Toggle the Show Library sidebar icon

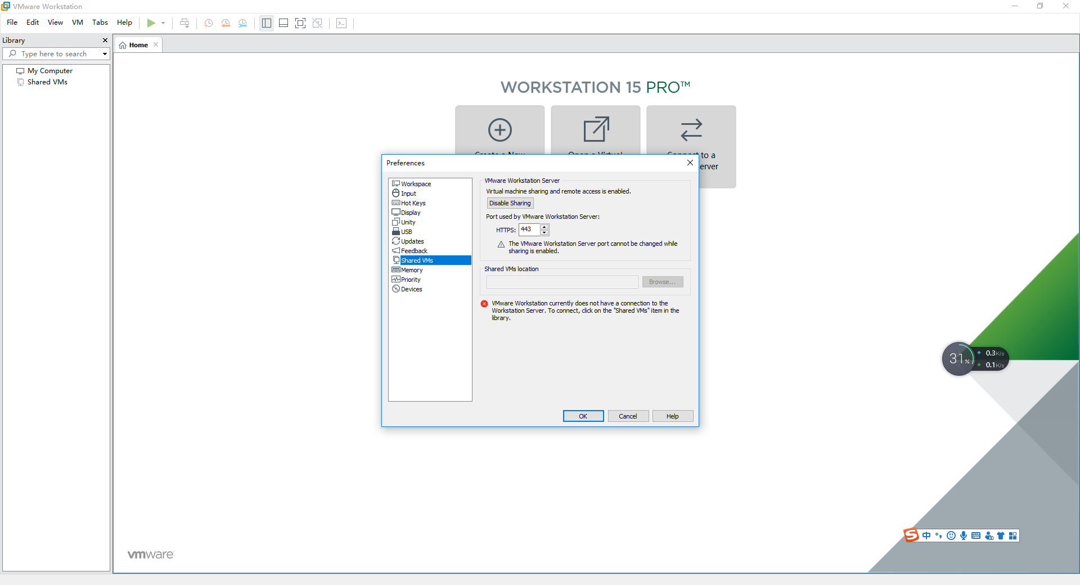click(267, 23)
